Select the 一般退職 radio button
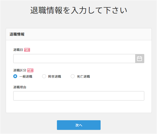Image resolution: width=157 pixels, height=134 pixels. [15, 76]
